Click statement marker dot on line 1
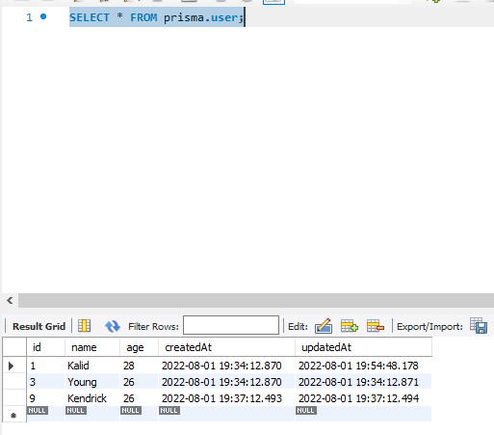 tap(43, 16)
